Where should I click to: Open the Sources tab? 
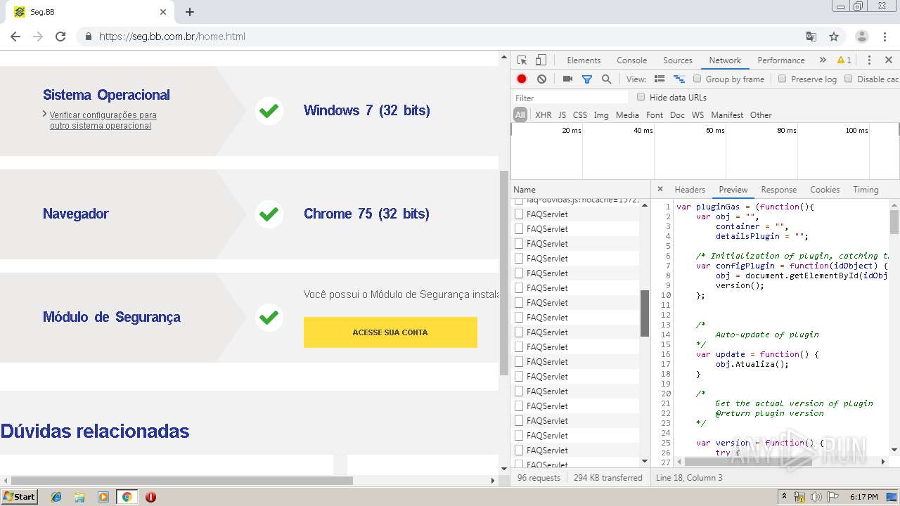(678, 60)
